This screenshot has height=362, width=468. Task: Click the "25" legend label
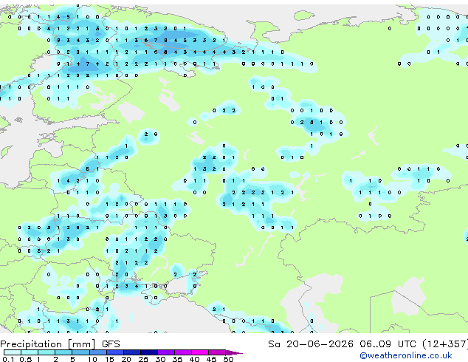point(143,359)
